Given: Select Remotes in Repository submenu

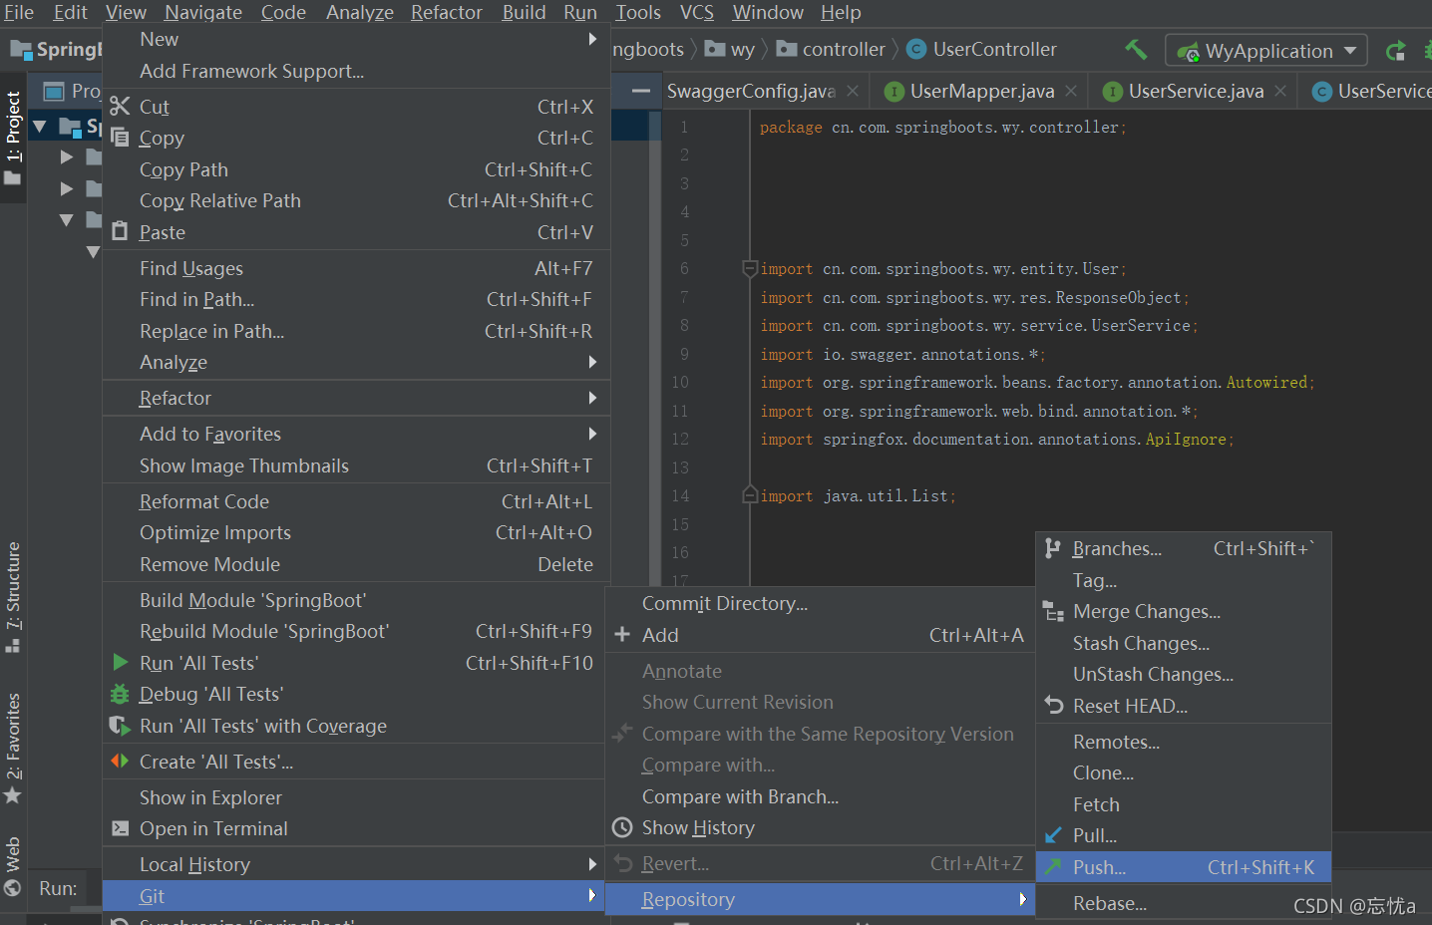Looking at the screenshot, I should tap(1184, 742).
